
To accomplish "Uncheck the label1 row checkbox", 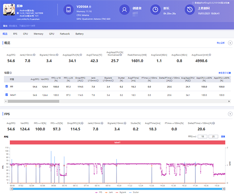I will pyautogui.click(x=6, y=95).
